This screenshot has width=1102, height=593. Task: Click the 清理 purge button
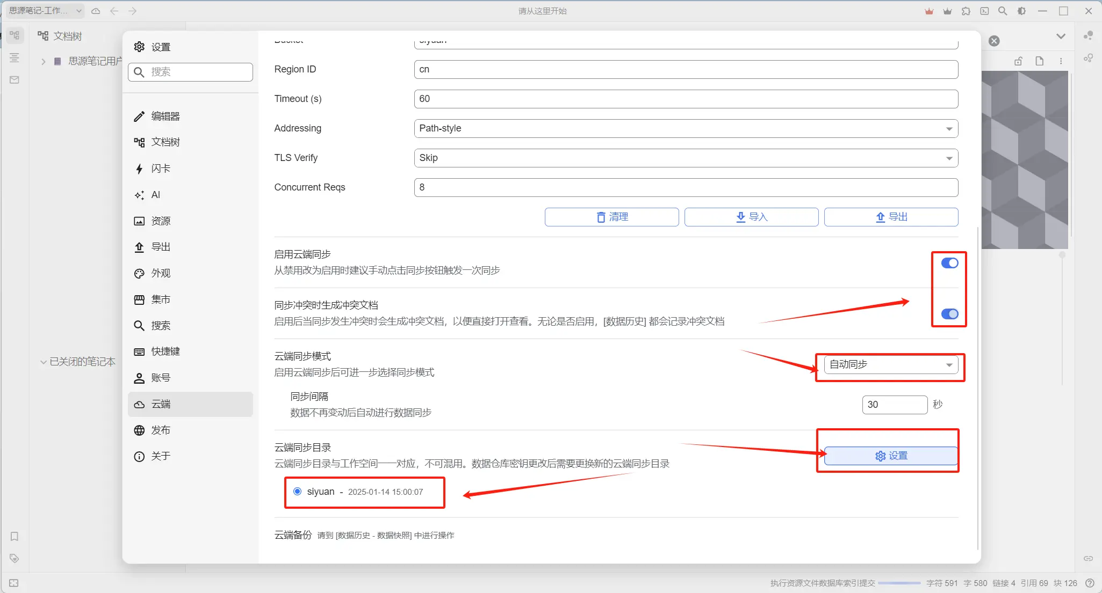612,217
